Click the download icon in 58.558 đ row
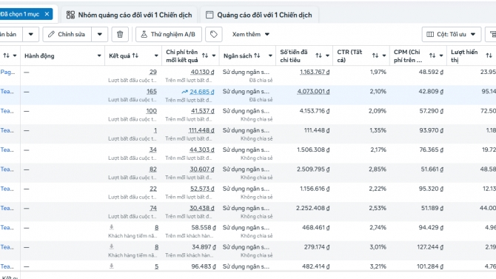 [x=111, y=227]
